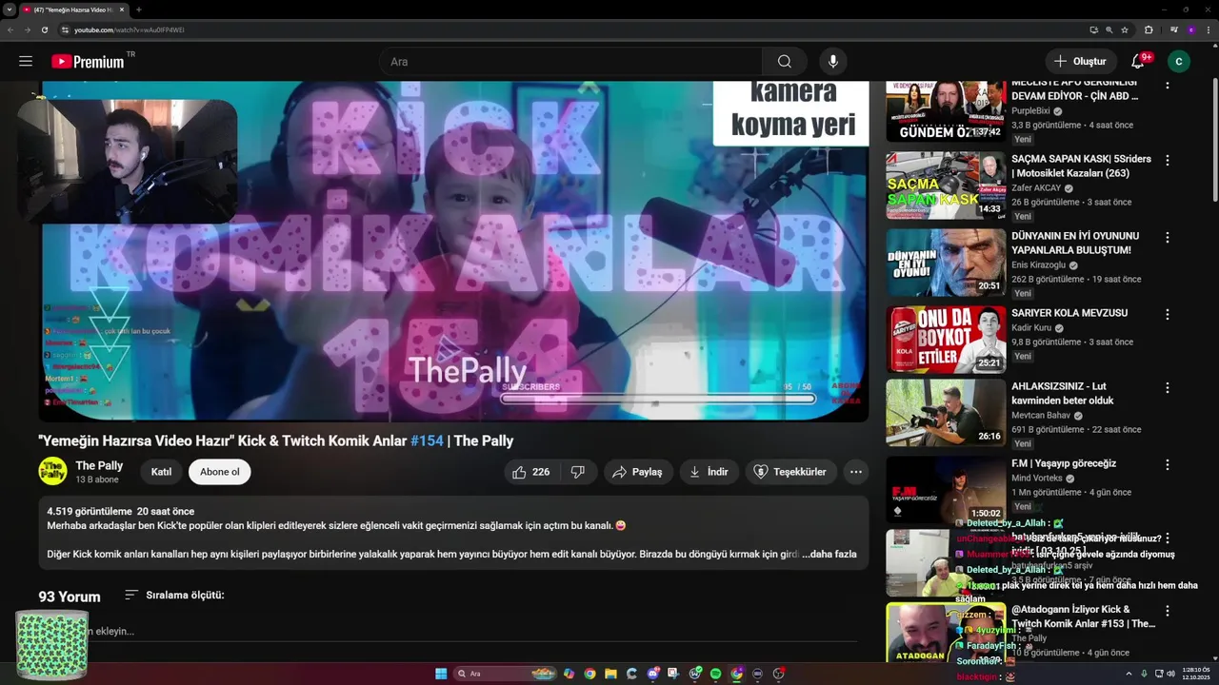This screenshot has width=1219, height=685.
Task: Click the Katıl join button
Action: 161,472
